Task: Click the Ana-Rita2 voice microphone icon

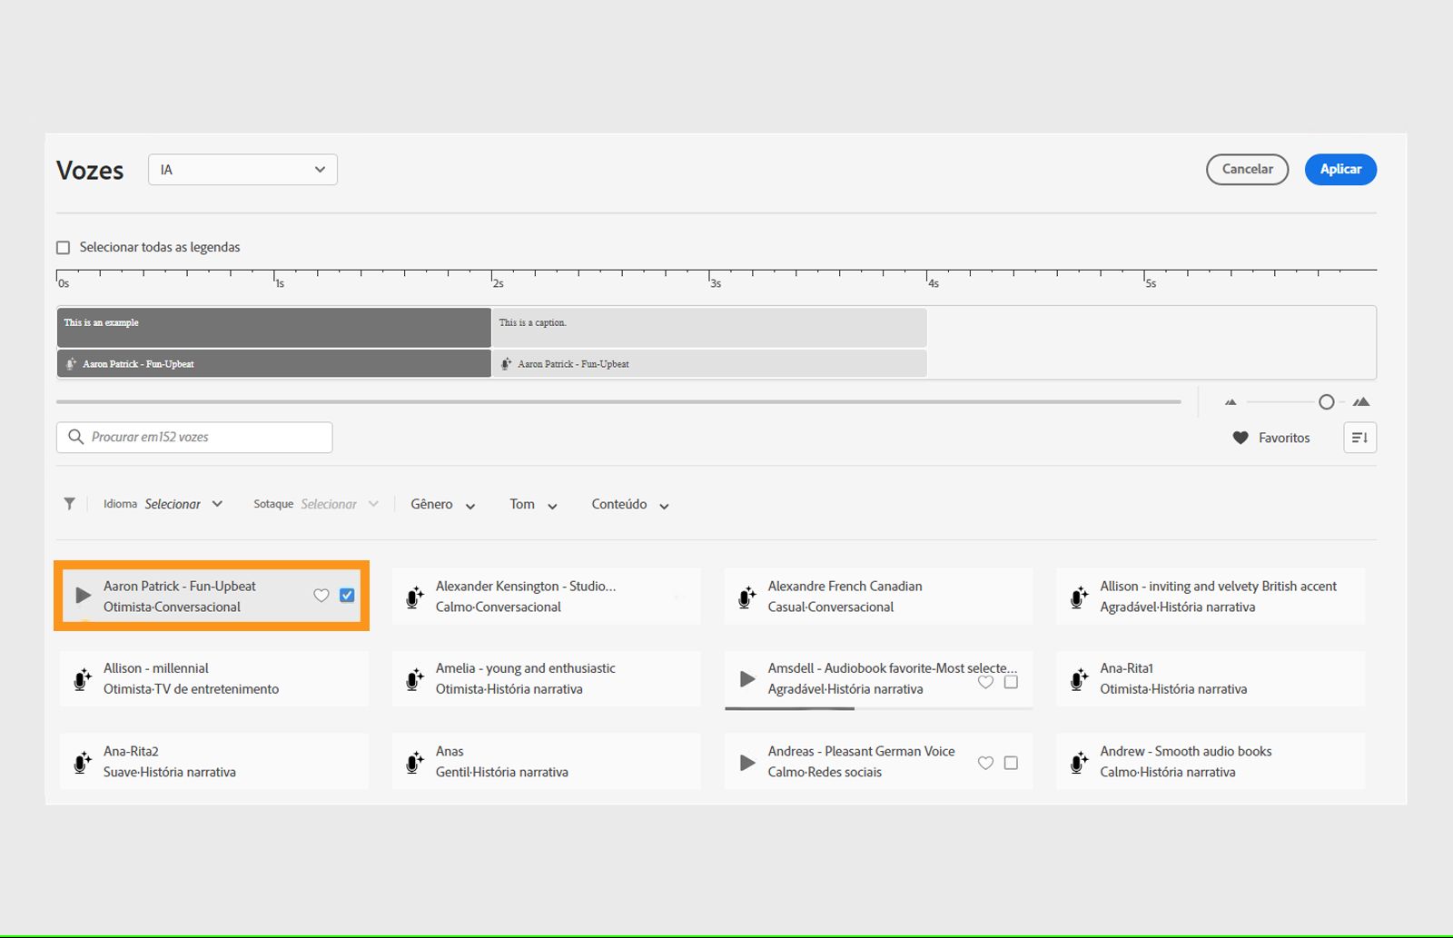Action: pos(83,762)
